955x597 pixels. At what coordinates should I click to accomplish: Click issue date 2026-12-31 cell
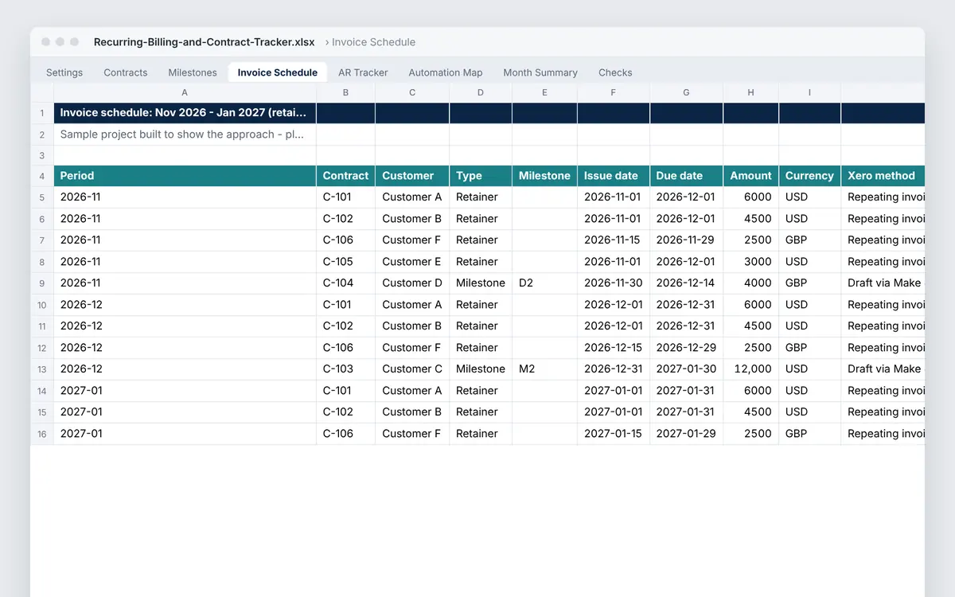614,369
